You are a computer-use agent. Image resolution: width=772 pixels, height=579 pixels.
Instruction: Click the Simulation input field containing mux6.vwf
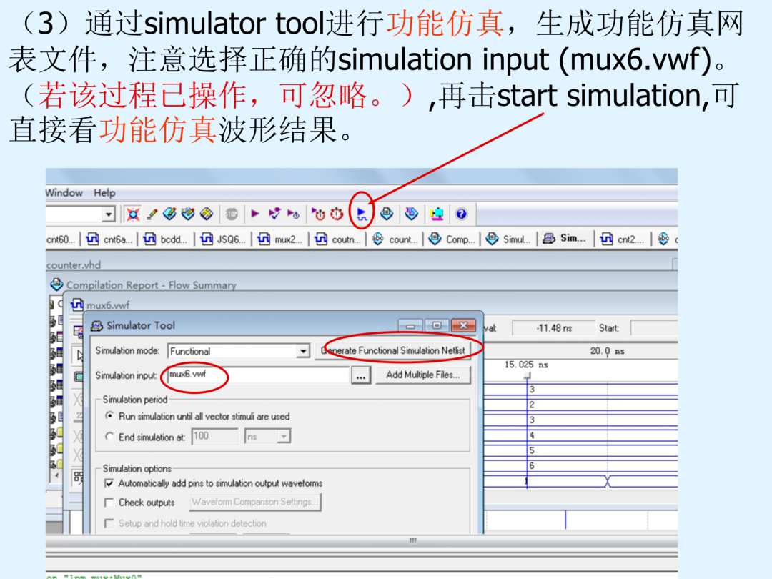[x=258, y=375]
